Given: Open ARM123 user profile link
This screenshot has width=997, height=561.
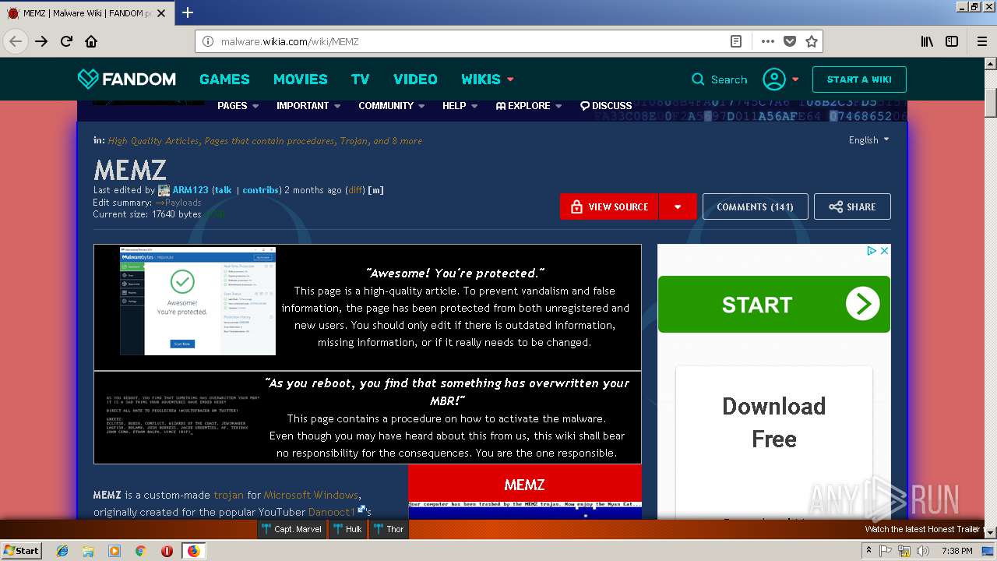Looking at the screenshot, I should 190,190.
